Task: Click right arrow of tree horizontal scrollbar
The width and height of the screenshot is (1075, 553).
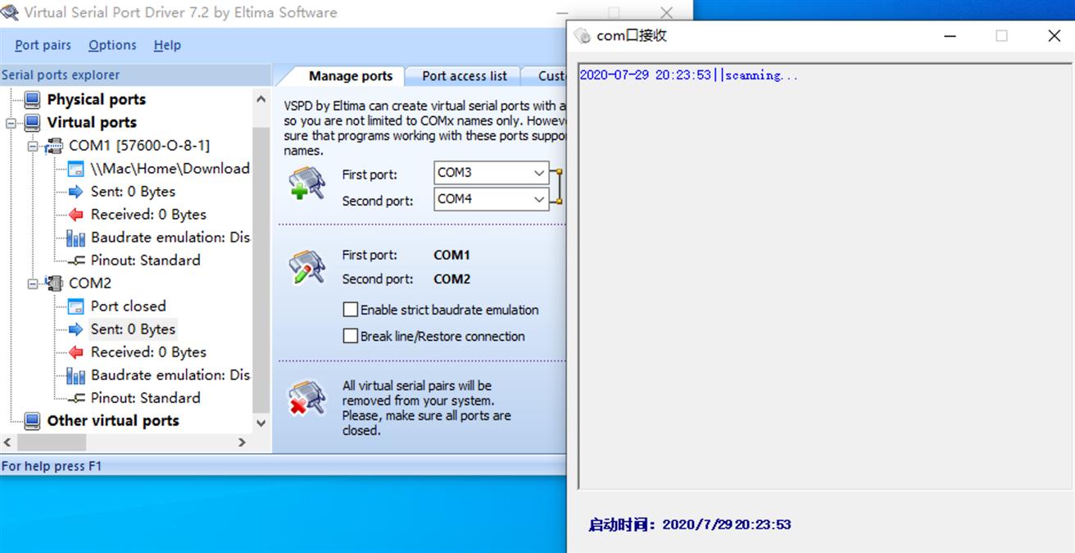Action: coord(242,442)
